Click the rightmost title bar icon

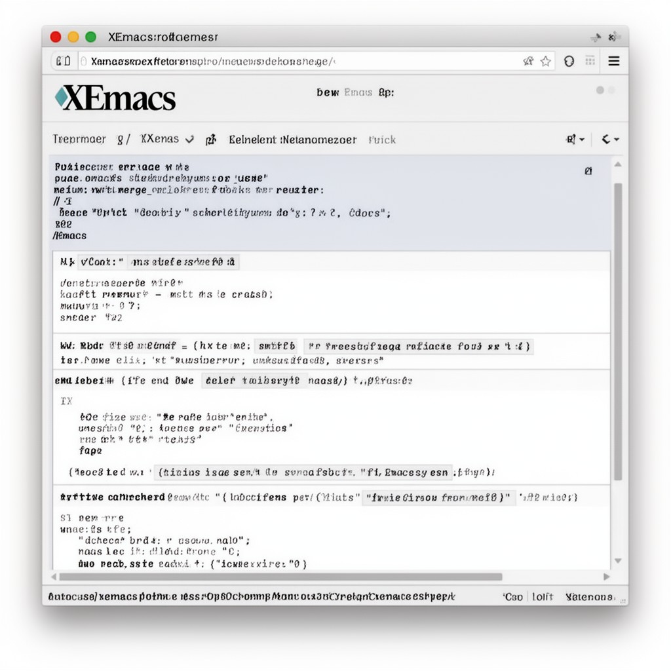coord(614,37)
